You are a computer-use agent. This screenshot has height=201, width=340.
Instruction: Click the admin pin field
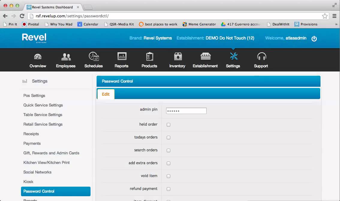pyautogui.click(x=186, y=111)
